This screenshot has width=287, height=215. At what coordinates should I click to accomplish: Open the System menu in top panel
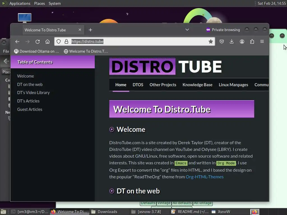(x=55, y=3)
